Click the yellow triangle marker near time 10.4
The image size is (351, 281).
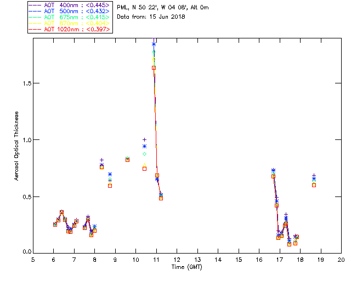tap(145, 165)
